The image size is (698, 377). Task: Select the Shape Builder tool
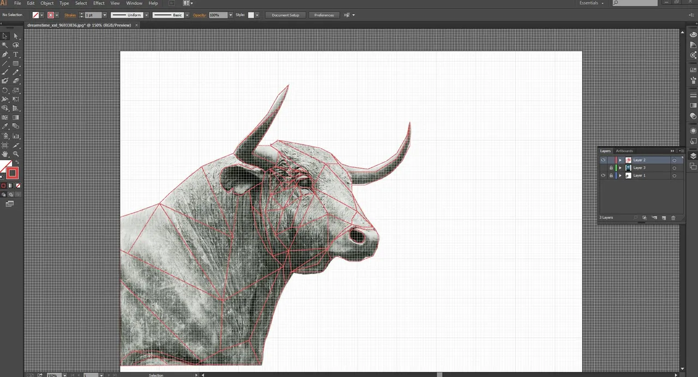click(5, 108)
